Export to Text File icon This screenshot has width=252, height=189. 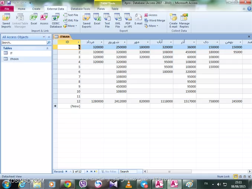pos(107,20)
